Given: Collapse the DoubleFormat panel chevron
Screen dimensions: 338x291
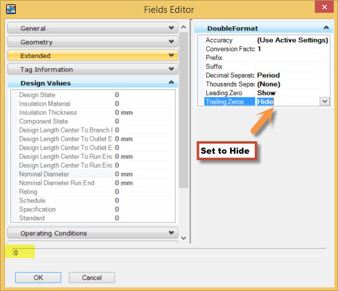Looking at the screenshot, I should (x=326, y=27).
